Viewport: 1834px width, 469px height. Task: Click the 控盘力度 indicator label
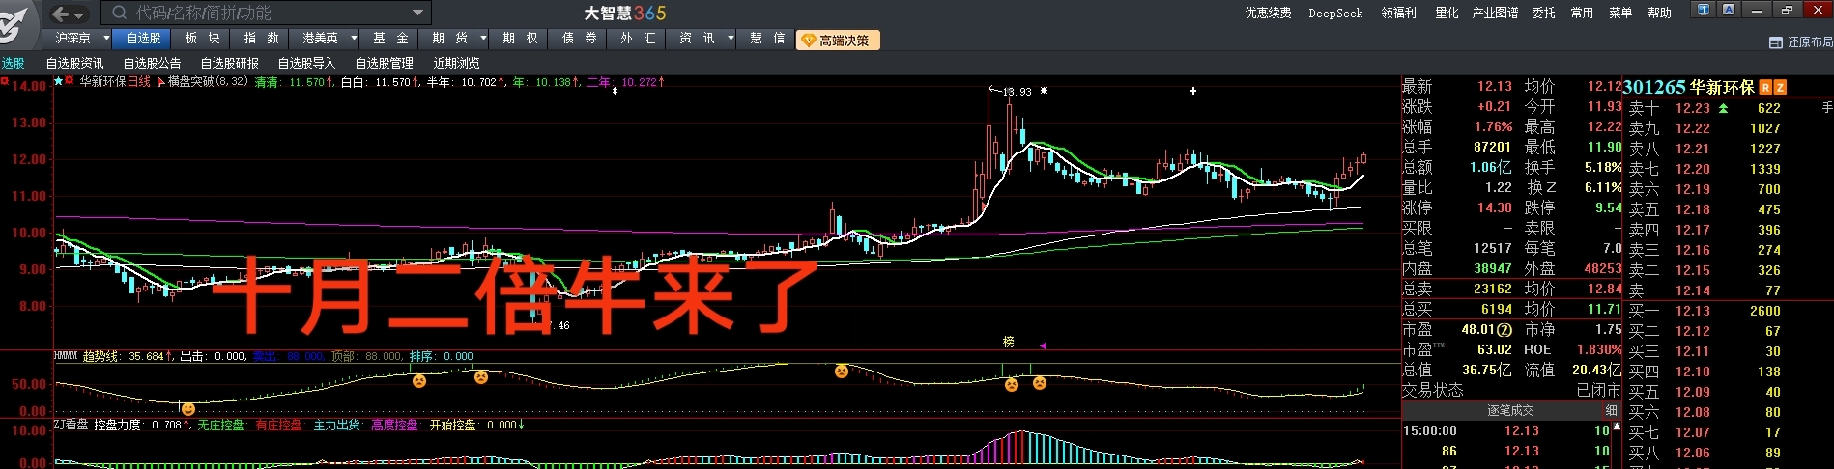(117, 425)
